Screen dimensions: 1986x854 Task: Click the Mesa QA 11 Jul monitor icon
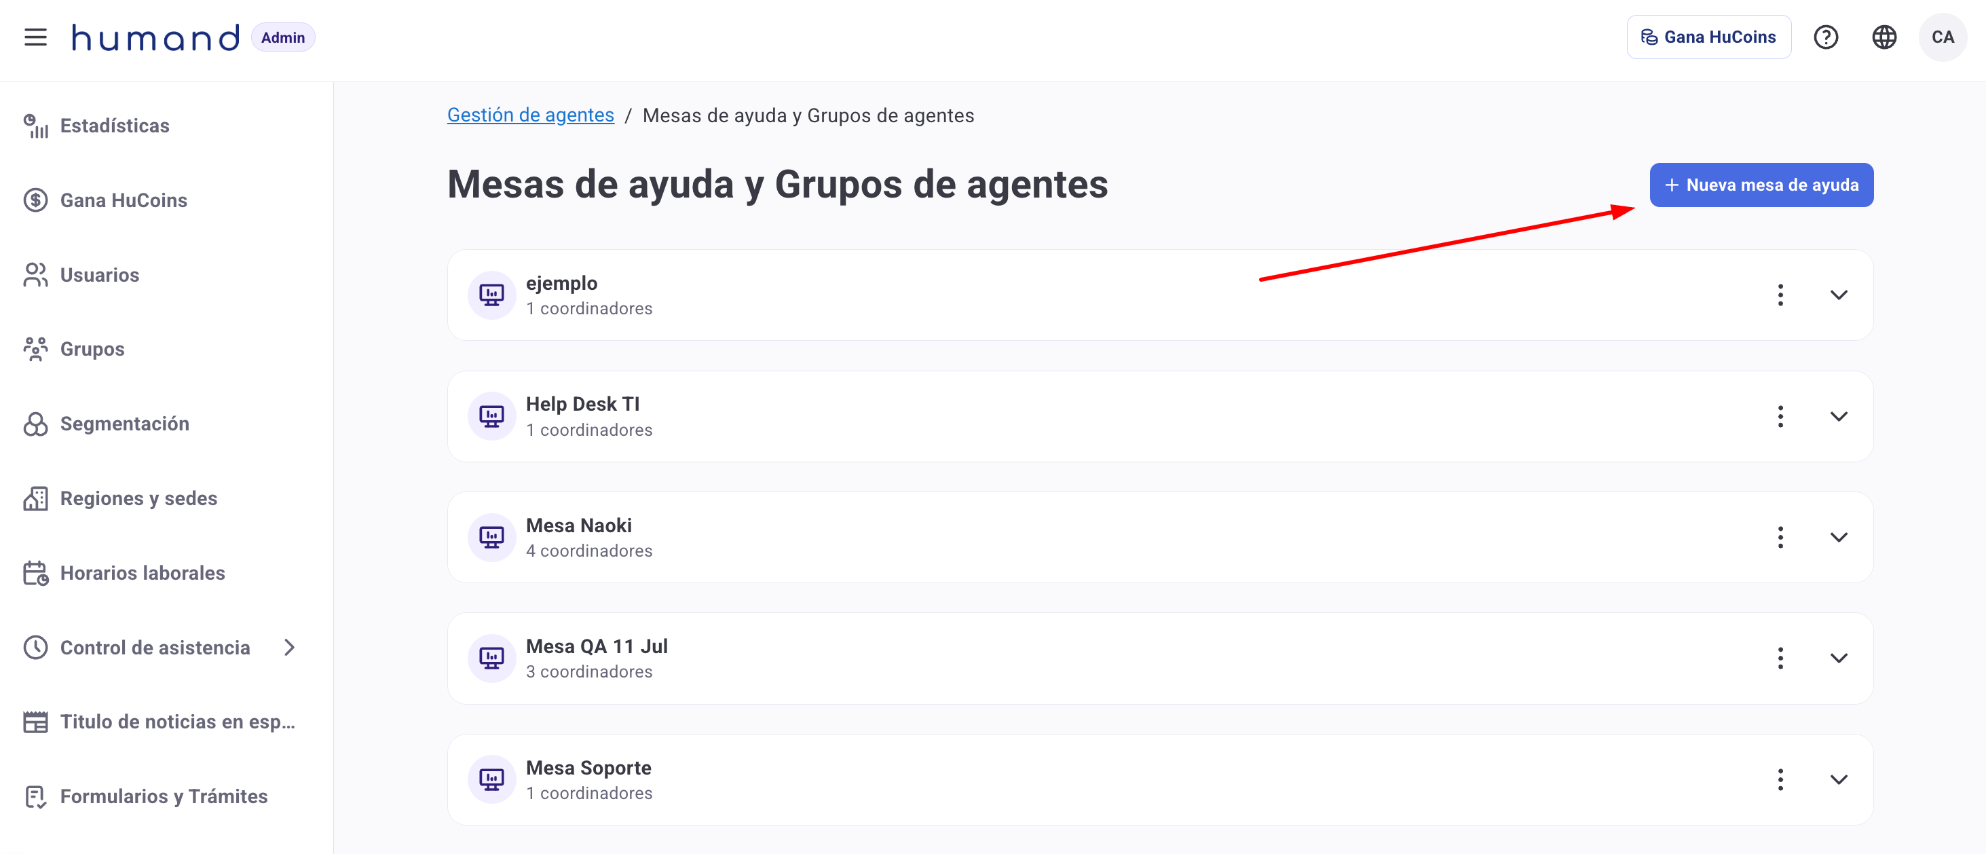[x=491, y=658]
